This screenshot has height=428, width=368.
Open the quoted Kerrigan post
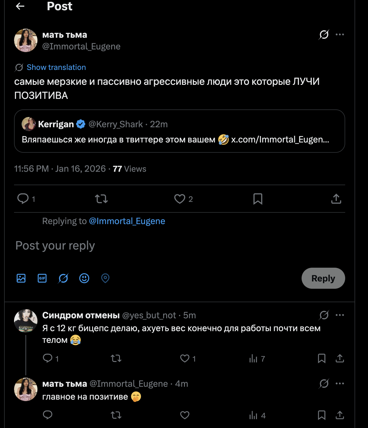(179, 131)
